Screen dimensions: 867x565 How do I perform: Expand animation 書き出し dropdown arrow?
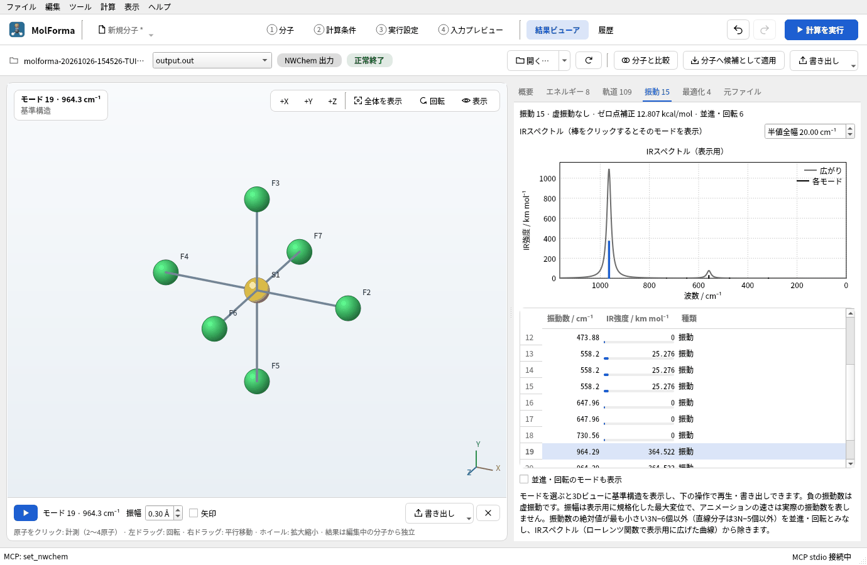tap(469, 517)
